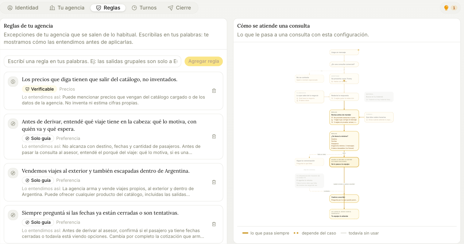Screen dimensions: 464x244
Task: Select the 'Tu equipo lo atiende' node
Action: pyautogui.click(x=344, y=214)
